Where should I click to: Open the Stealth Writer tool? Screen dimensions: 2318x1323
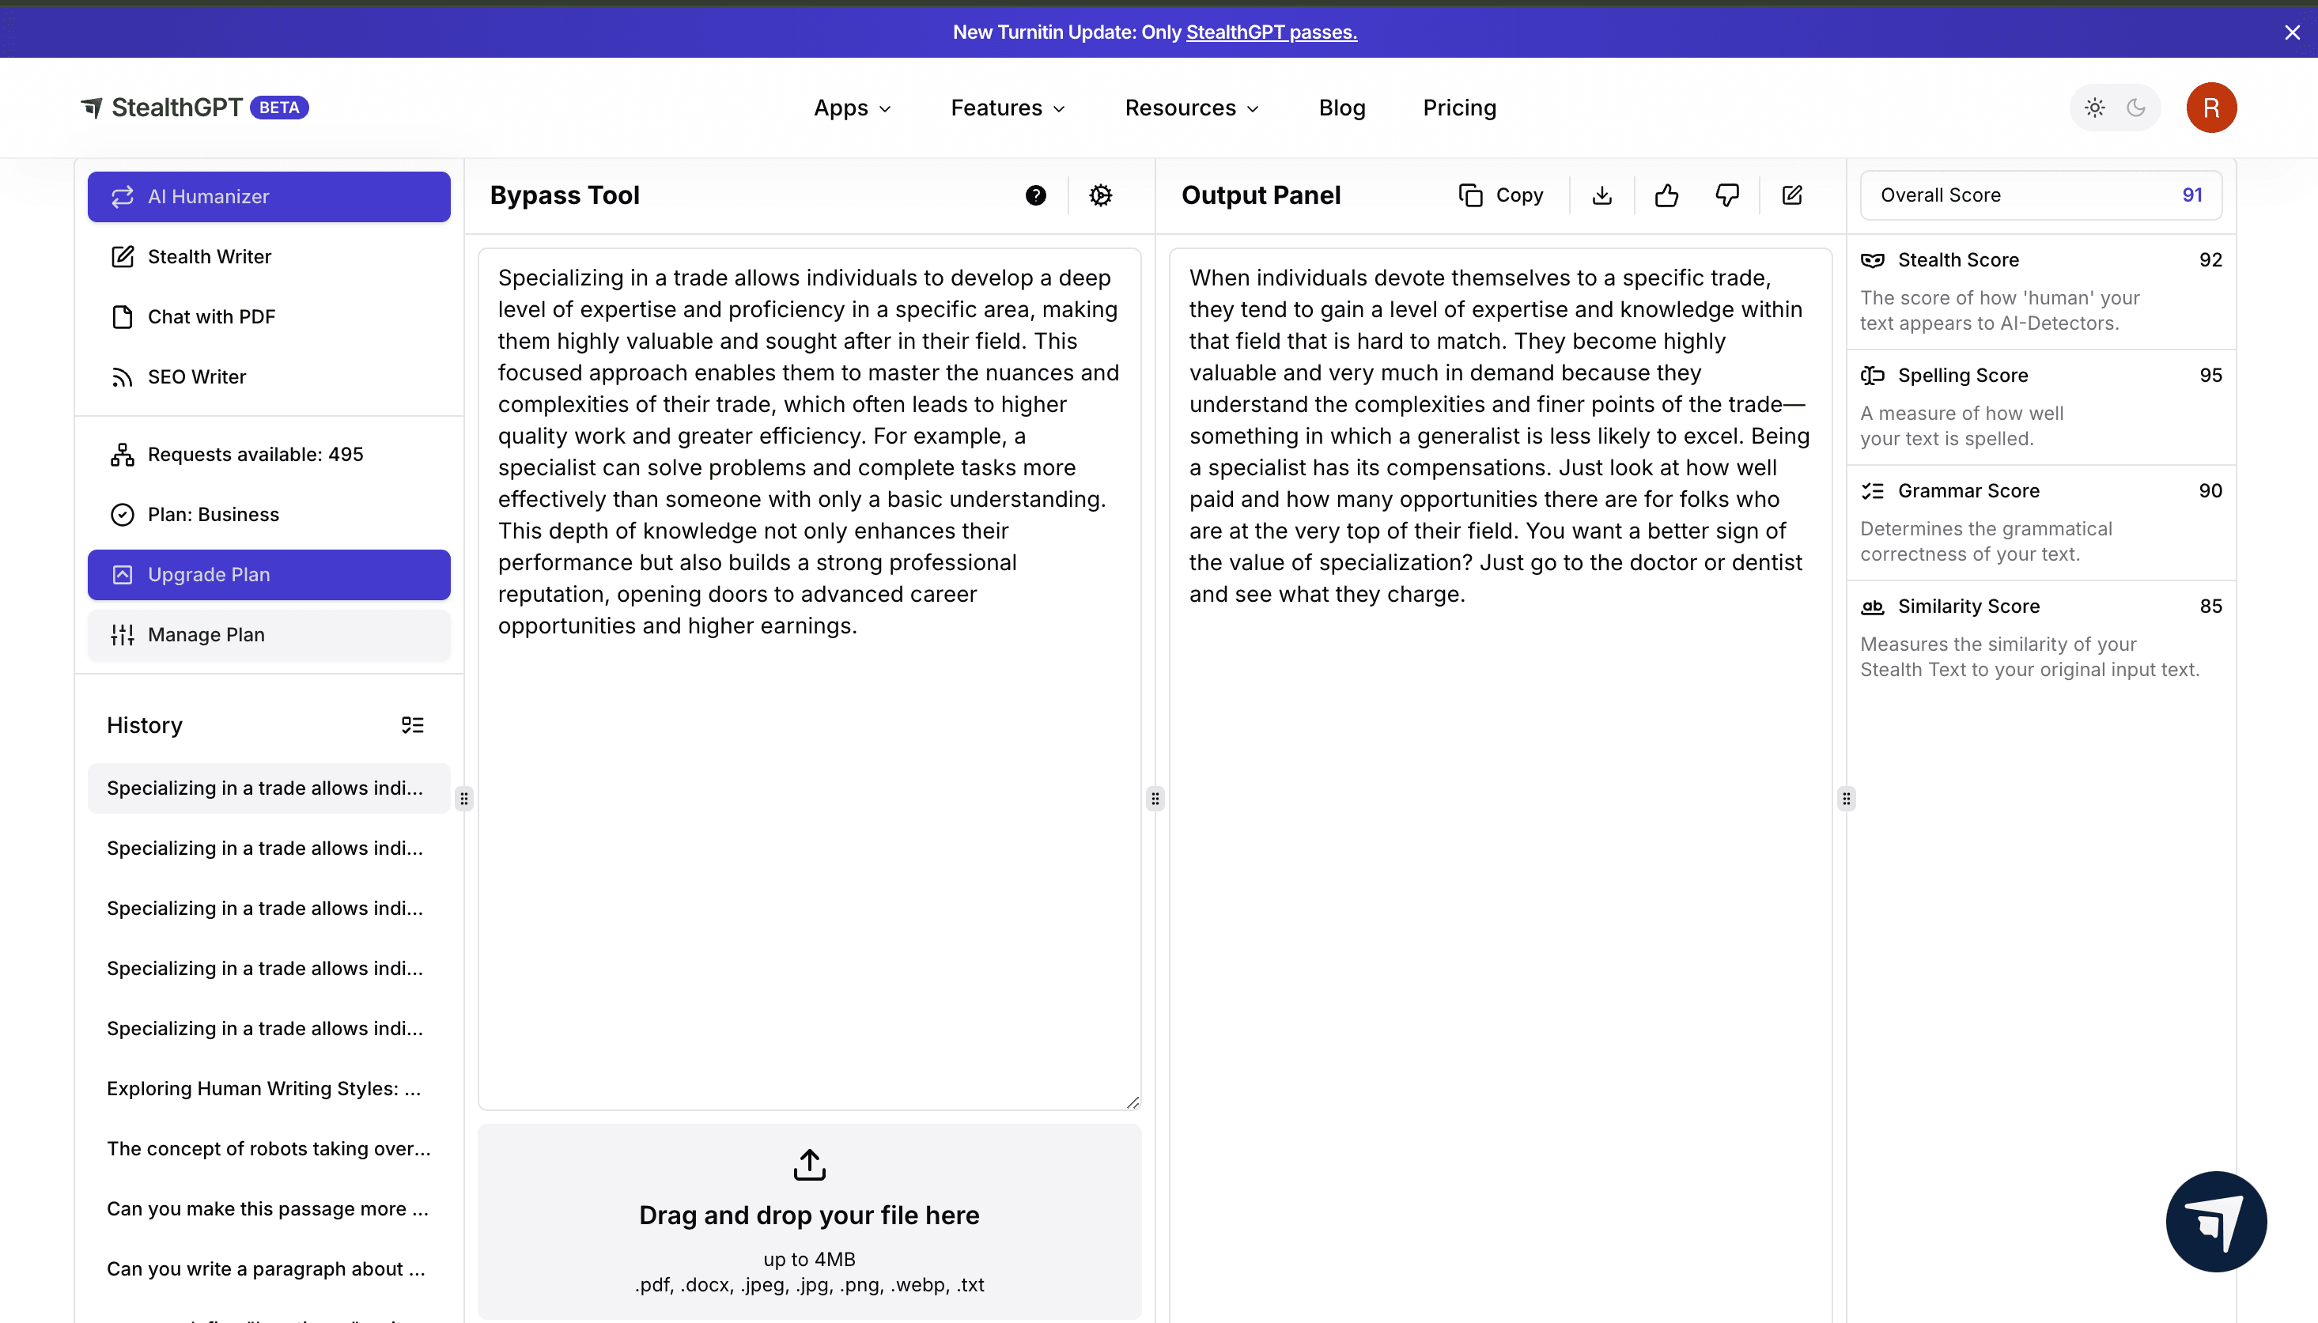(x=209, y=257)
